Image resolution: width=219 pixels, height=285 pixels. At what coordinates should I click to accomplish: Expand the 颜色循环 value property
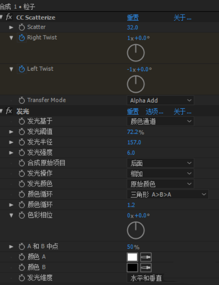pos(11,205)
